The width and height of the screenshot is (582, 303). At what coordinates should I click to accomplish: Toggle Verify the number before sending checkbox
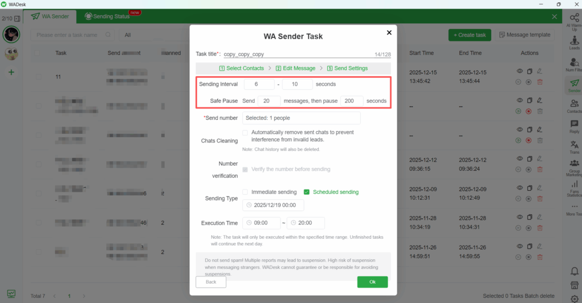click(245, 169)
